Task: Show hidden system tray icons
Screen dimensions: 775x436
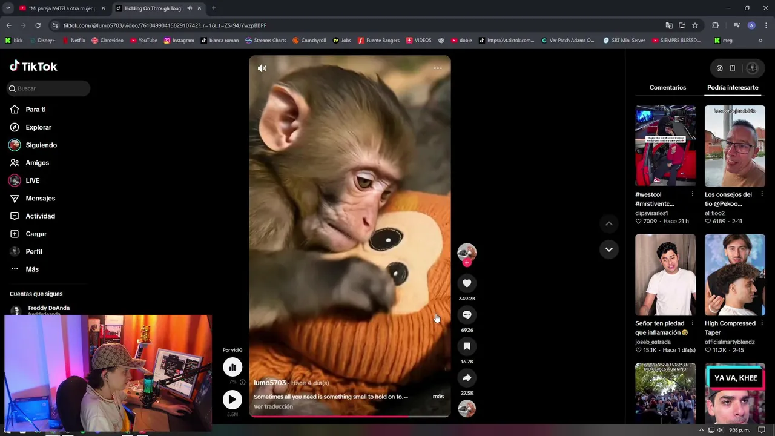Action: point(701,430)
